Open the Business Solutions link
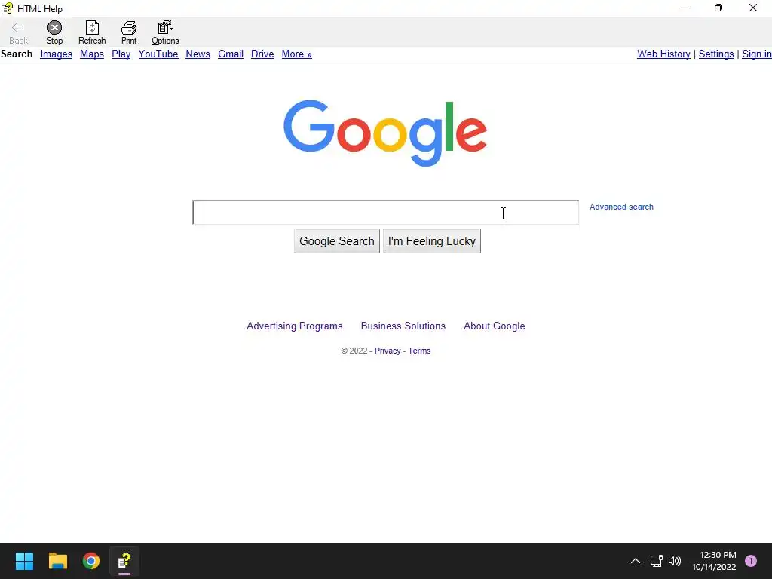772x579 pixels. point(403,326)
